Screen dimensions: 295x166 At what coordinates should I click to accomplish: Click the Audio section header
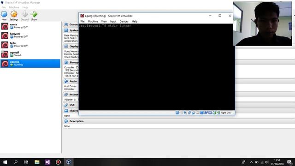coord(73,81)
